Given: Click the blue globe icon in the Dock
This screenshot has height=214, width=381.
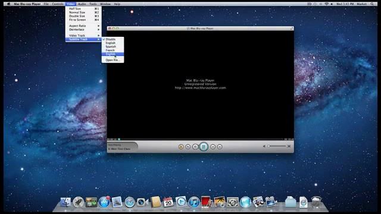Looking at the screenshot, I should click(245, 202).
